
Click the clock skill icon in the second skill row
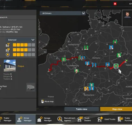tap(8, 50)
